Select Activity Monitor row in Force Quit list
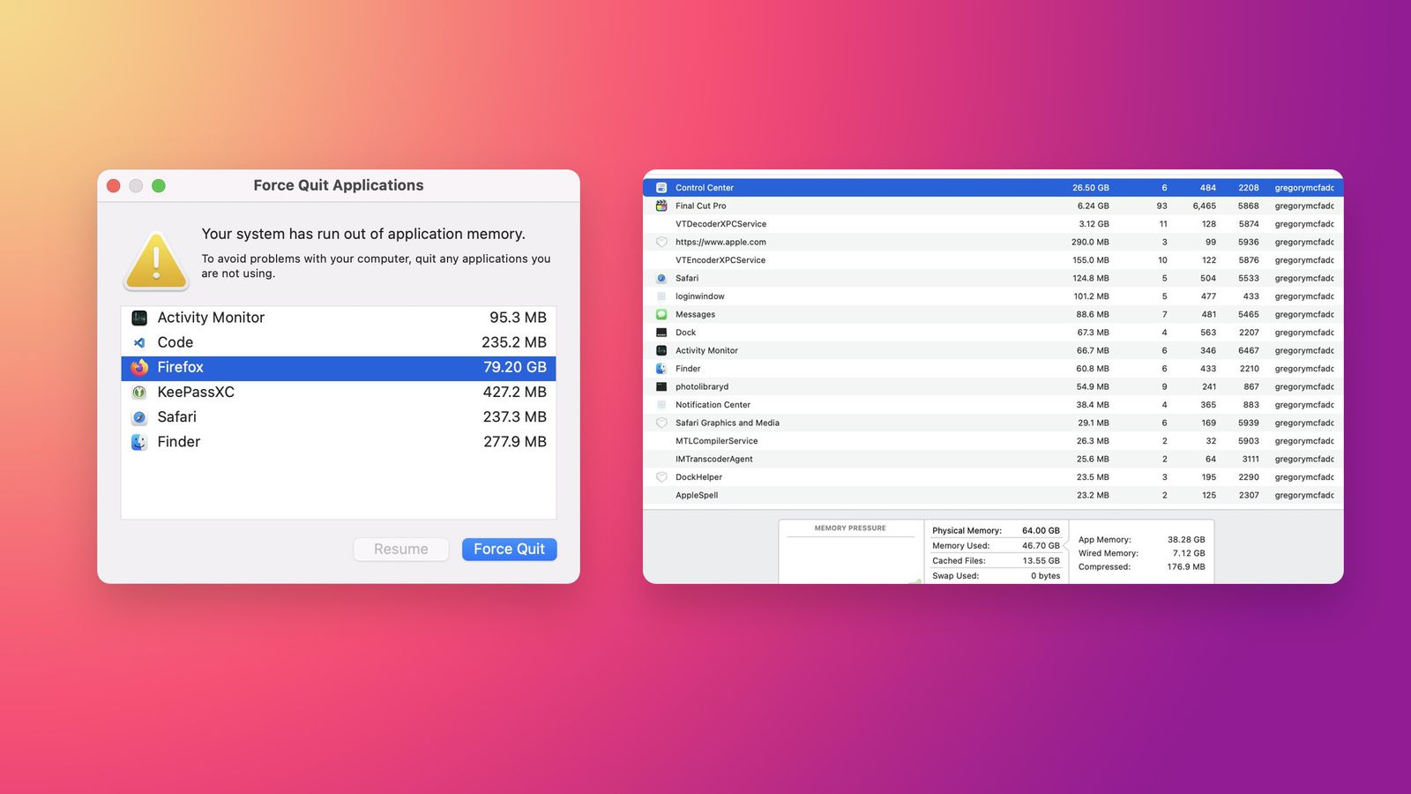 pyautogui.click(x=339, y=318)
